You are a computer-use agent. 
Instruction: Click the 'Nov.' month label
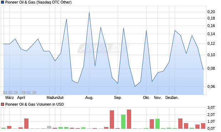point(158,97)
